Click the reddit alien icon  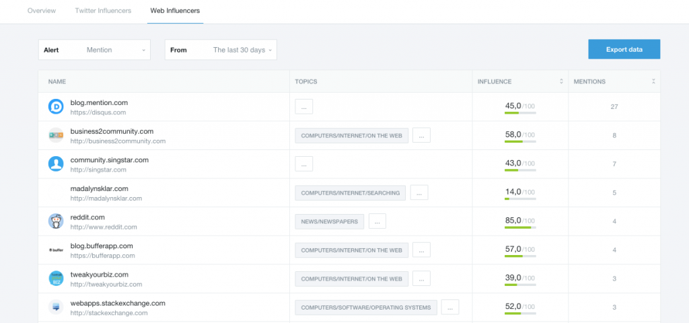tap(56, 221)
